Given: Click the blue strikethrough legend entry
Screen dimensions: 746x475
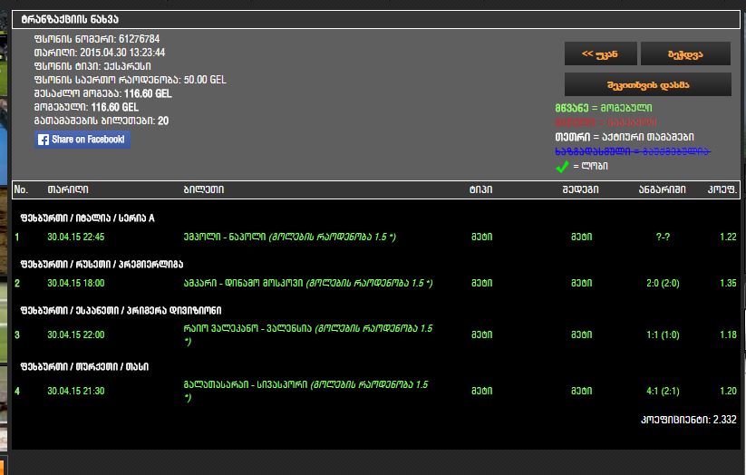Looking at the screenshot, I should (633, 151).
